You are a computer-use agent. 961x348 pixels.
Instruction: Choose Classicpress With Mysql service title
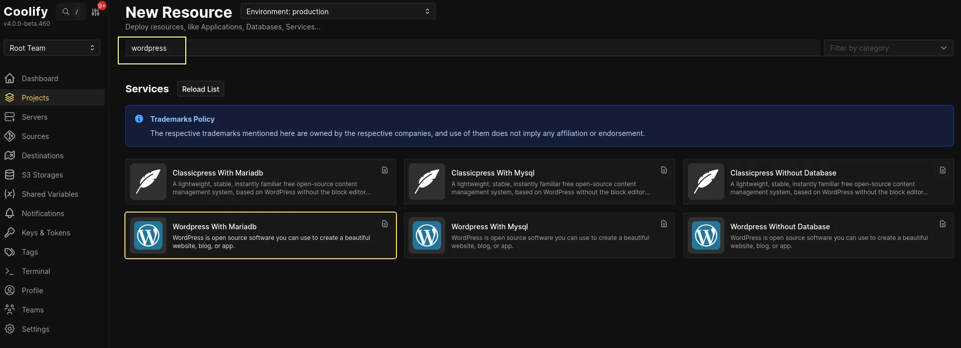click(493, 173)
